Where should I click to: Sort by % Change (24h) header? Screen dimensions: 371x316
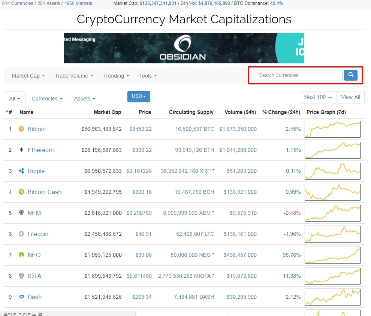281,112
